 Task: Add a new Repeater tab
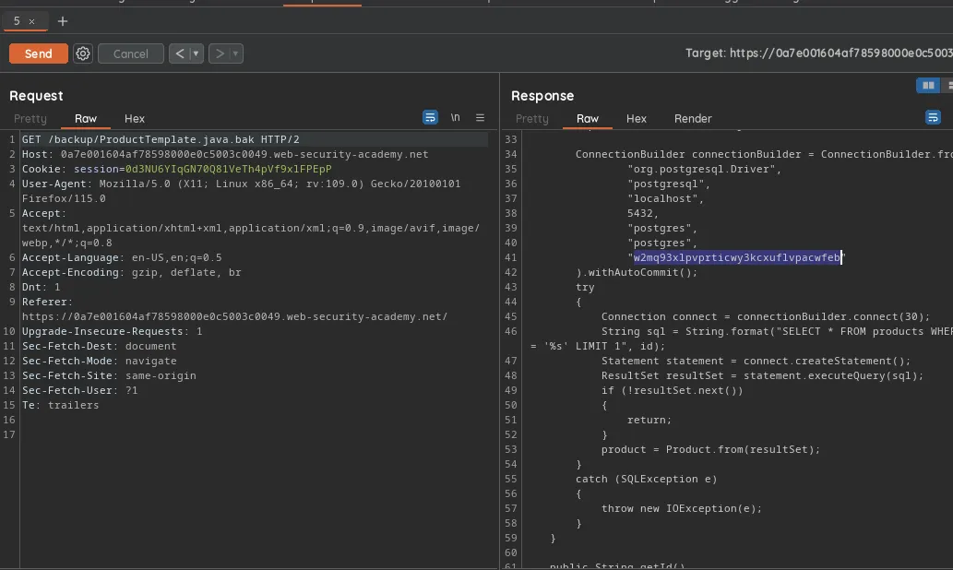[x=63, y=21]
